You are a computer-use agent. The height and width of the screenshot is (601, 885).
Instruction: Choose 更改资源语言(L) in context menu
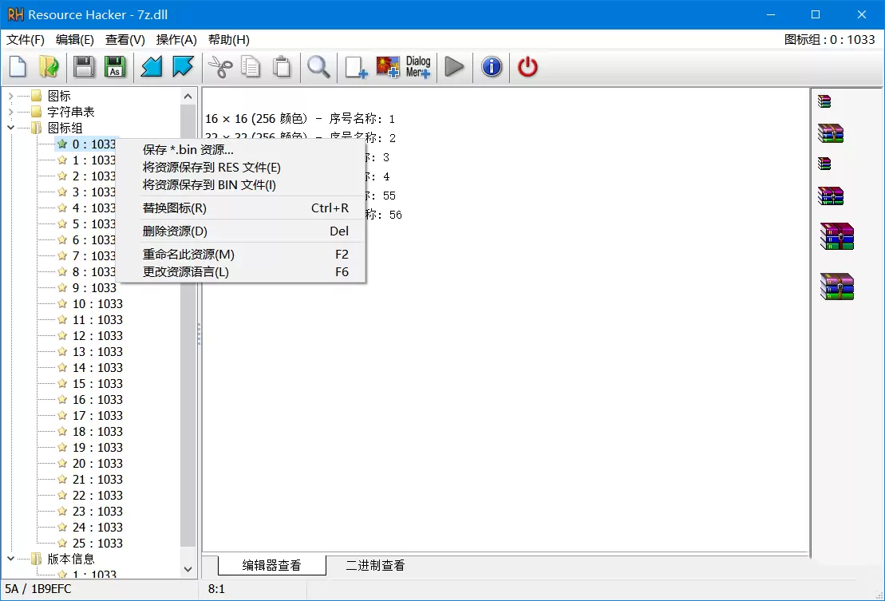coord(241,271)
